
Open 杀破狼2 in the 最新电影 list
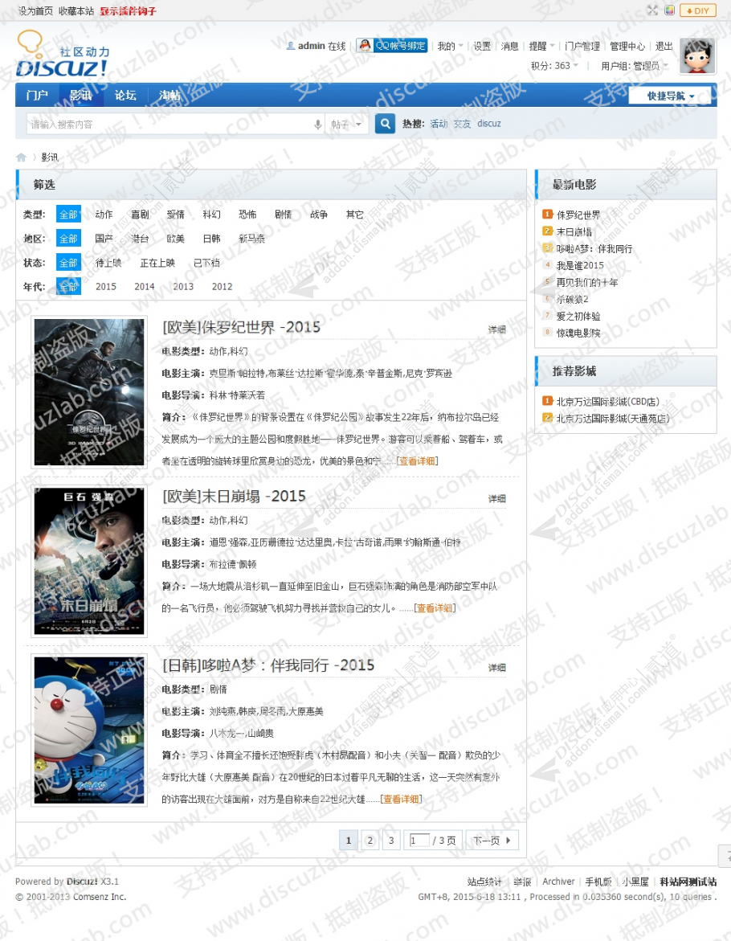pyautogui.click(x=573, y=299)
